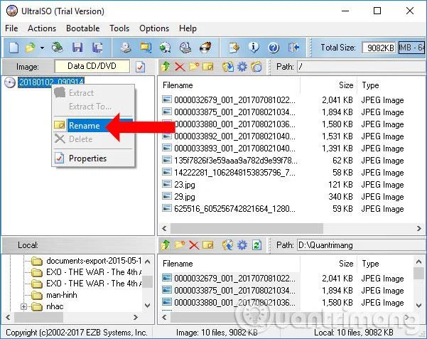Viewport: 427px width, 339px height.
Task: Click the New Folder icon in image toolbar
Action: [194, 67]
